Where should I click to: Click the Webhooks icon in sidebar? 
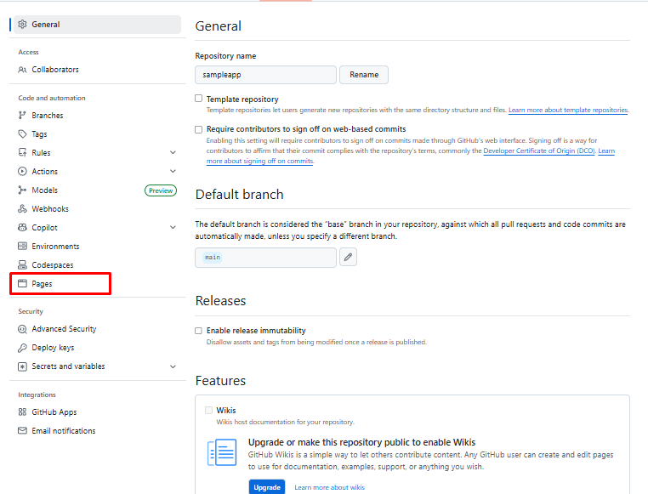click(23, 209)
